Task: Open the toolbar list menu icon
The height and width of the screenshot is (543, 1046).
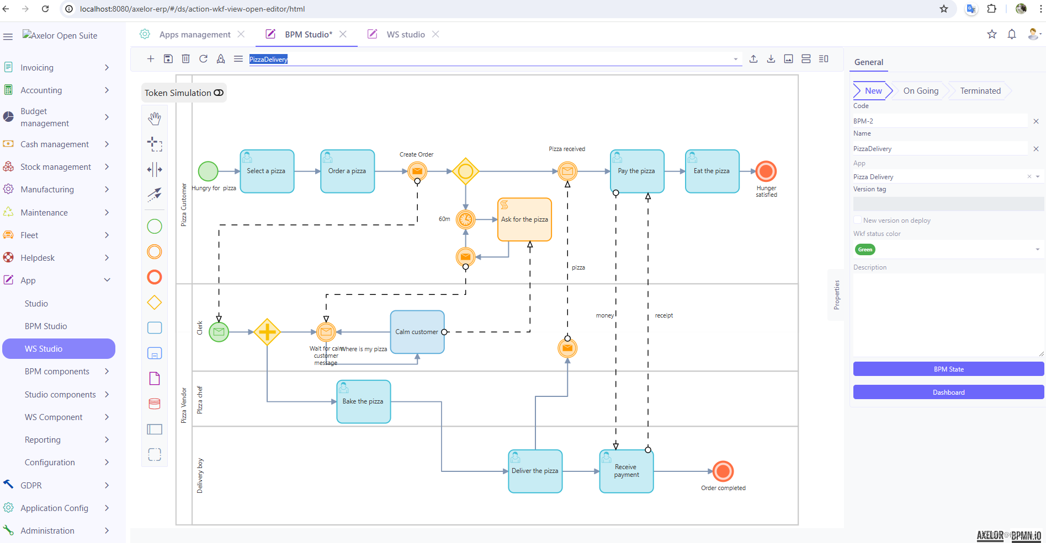Action: (238, 59)
